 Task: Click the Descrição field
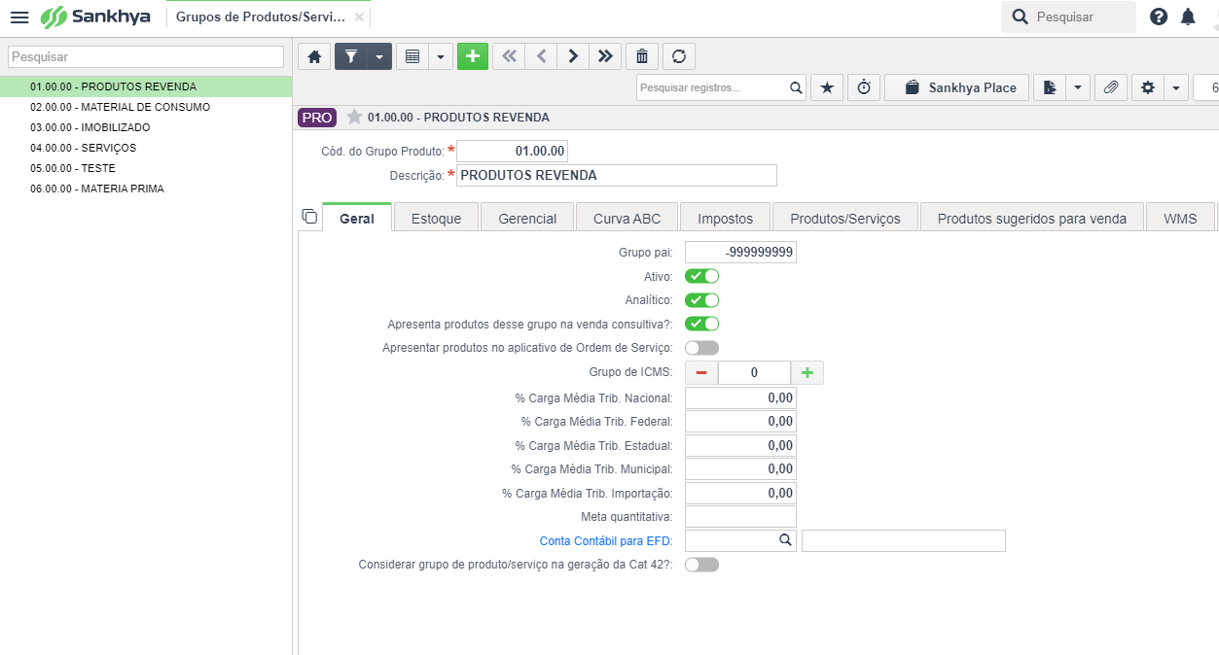617,175
